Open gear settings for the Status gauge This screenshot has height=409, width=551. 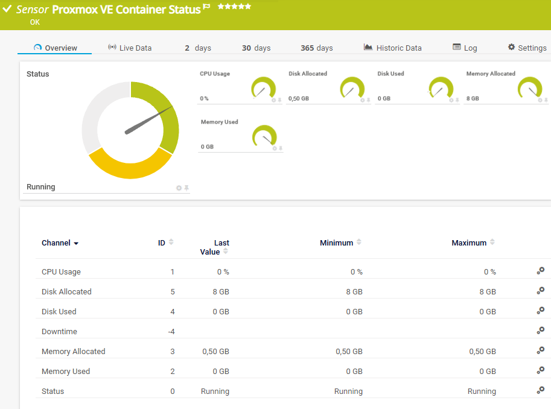tap(179, 188)
